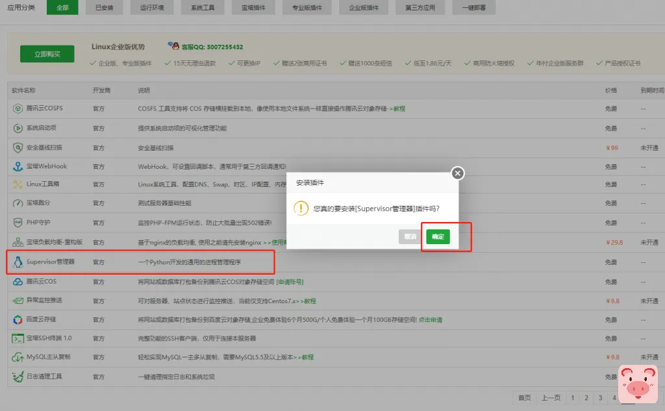The height and width of the screenshot is (411, 665).
Task: Click the 系统启动项 name text
Action: click(41, 128)
